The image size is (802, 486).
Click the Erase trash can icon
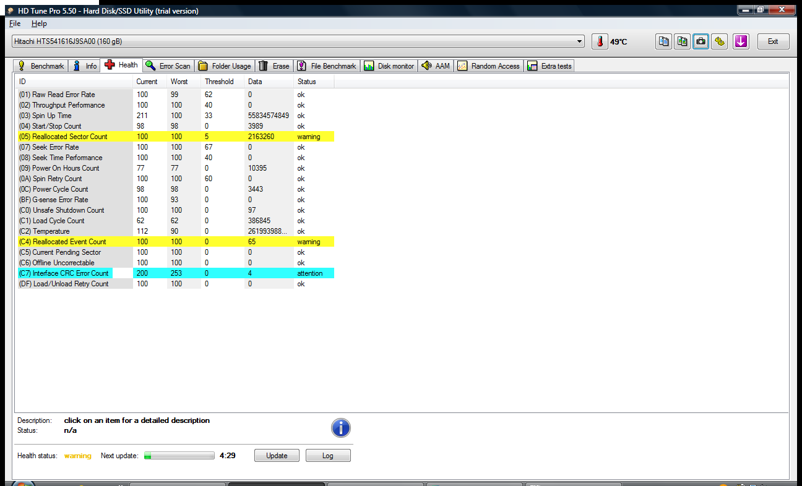[264, 66]
